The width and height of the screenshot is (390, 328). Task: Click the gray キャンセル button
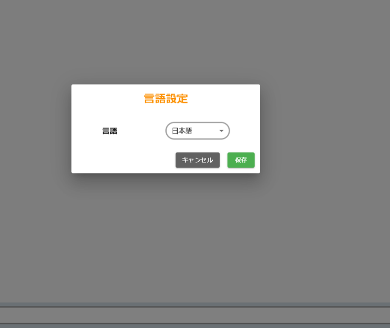tap(197, 160)
